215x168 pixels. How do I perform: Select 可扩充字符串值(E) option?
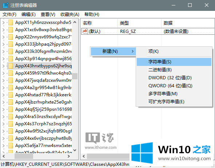174,102
